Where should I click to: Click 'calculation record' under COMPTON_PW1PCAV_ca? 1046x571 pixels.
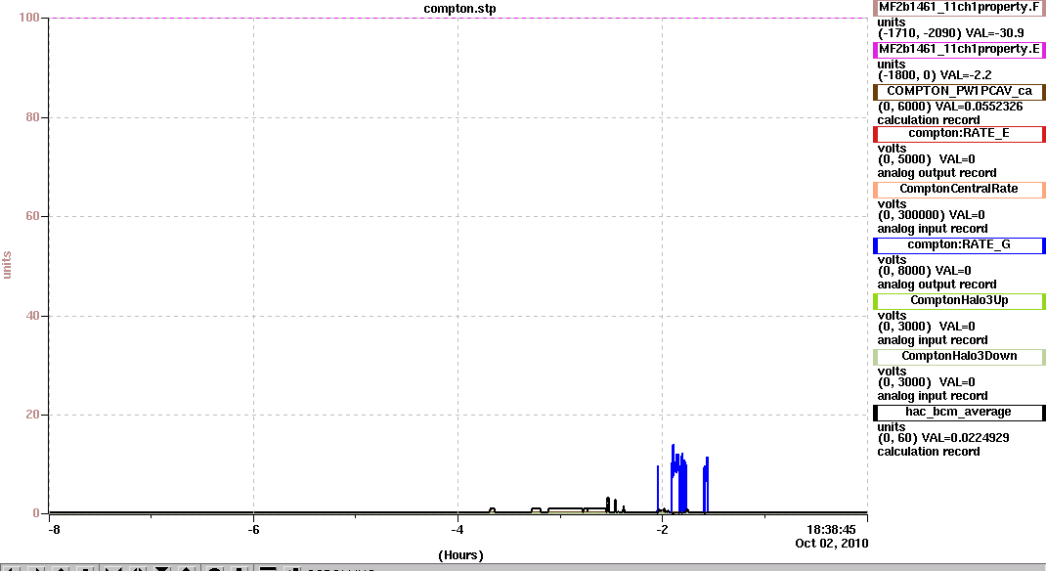point(929,120)
